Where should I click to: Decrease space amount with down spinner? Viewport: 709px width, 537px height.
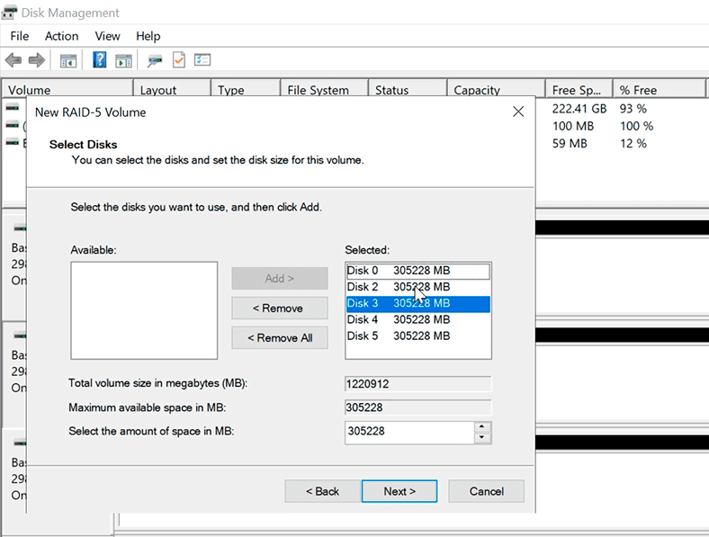coord(482,438)
